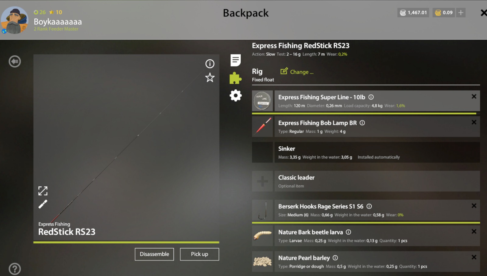The image size is (487, 276).
Task: Remove Nature Bark beetle larva bait
Action: coord(474,232)
